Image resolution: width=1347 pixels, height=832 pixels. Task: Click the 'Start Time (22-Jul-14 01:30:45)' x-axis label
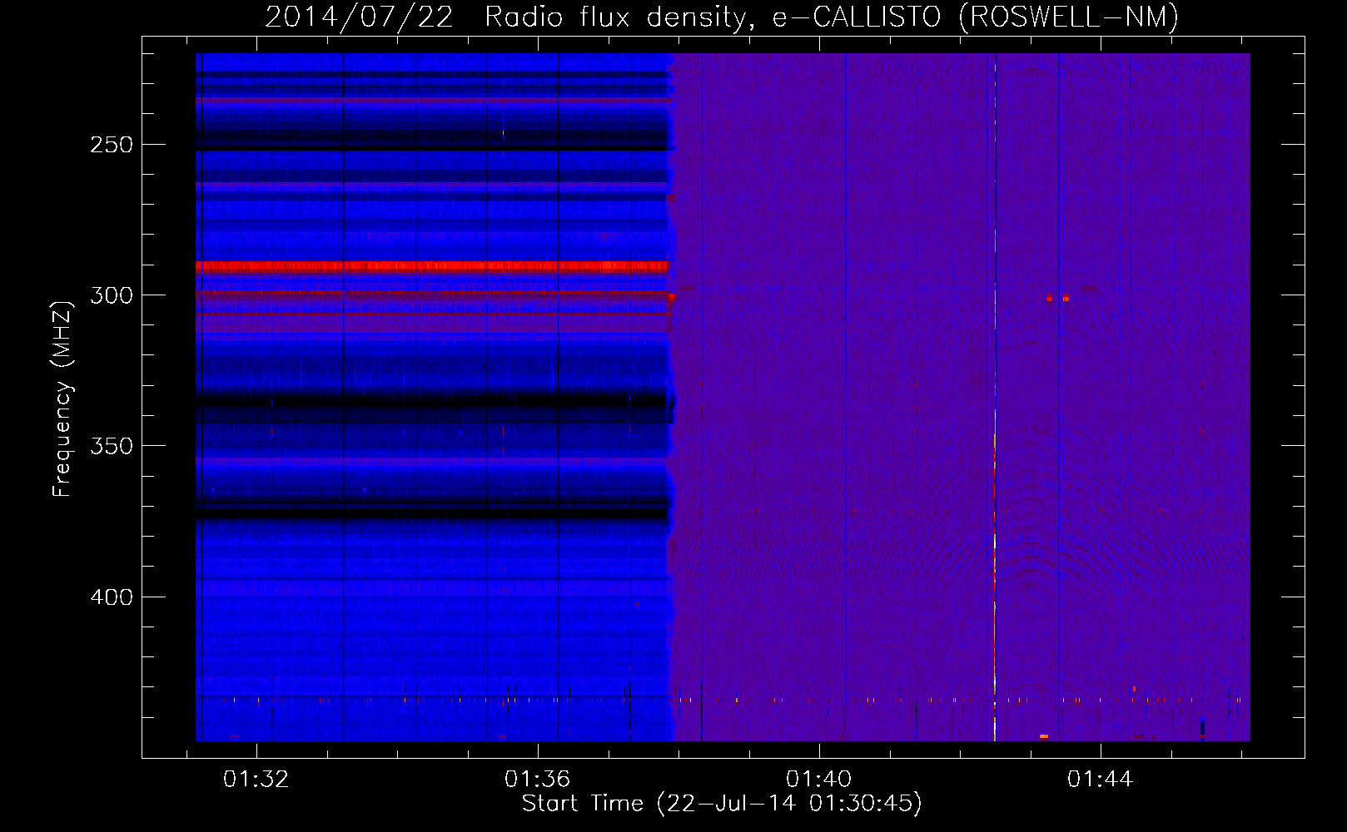click(x=722, y=804)
